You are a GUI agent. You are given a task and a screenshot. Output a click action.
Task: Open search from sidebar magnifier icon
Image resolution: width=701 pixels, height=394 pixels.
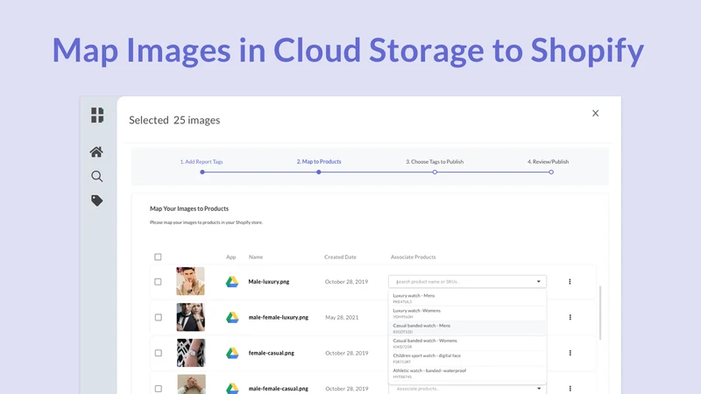tap(97, 177)
